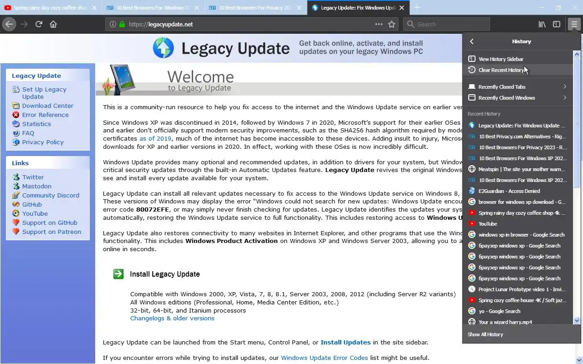This screenshot has width=583, height=364.
Task: Click the Legacy Update globe logo
Action: (x=163, y=48)
